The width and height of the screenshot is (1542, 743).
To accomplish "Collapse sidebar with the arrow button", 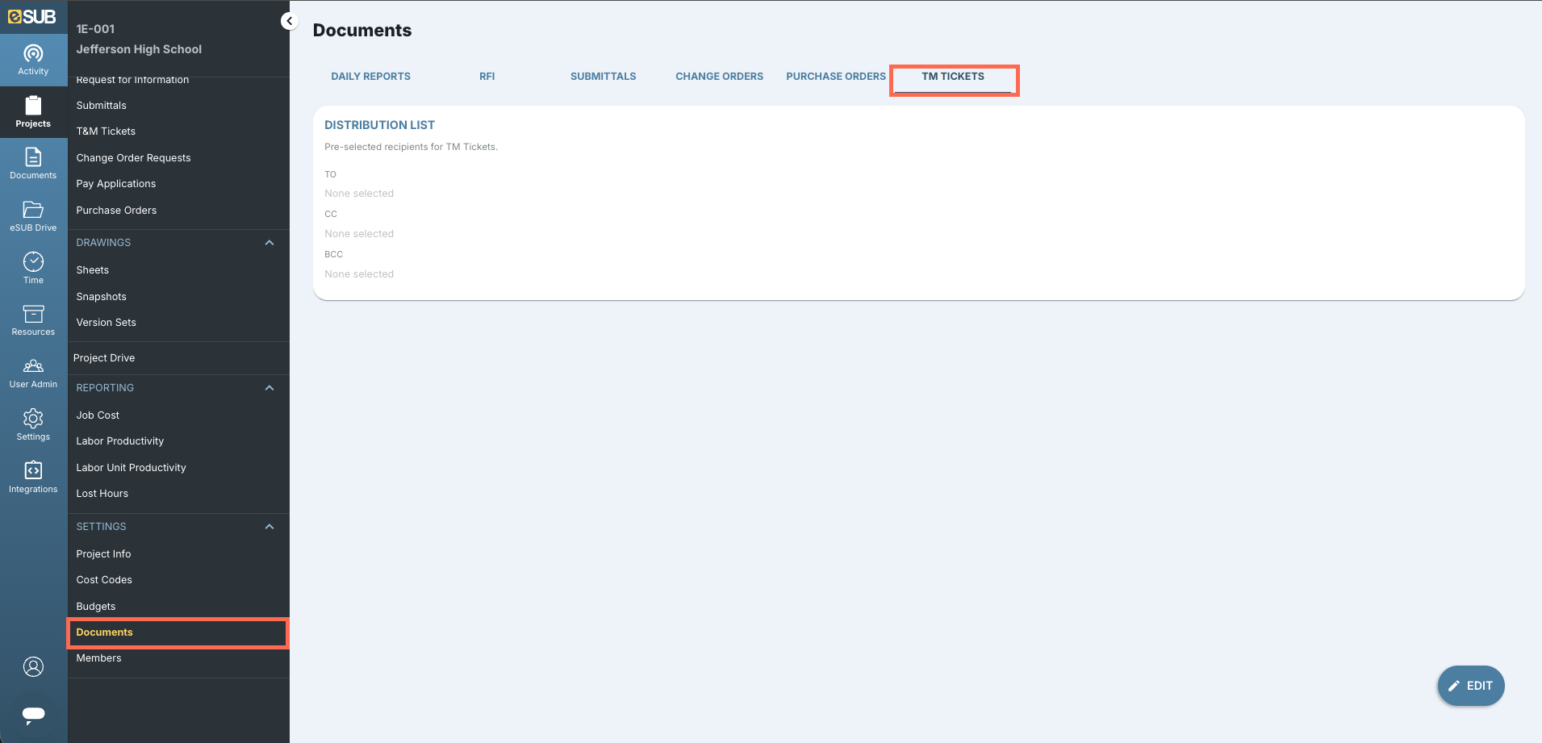I will click(289, 21).
